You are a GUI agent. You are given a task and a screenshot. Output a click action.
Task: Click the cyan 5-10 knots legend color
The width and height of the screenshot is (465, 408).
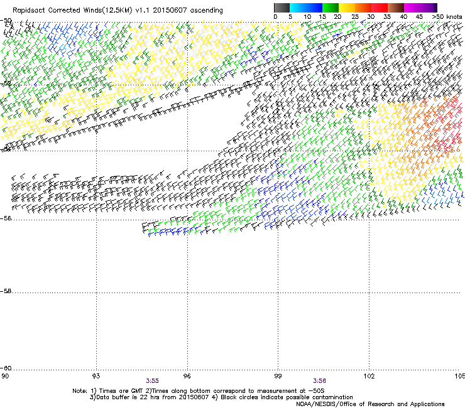[x=298, y=8]
